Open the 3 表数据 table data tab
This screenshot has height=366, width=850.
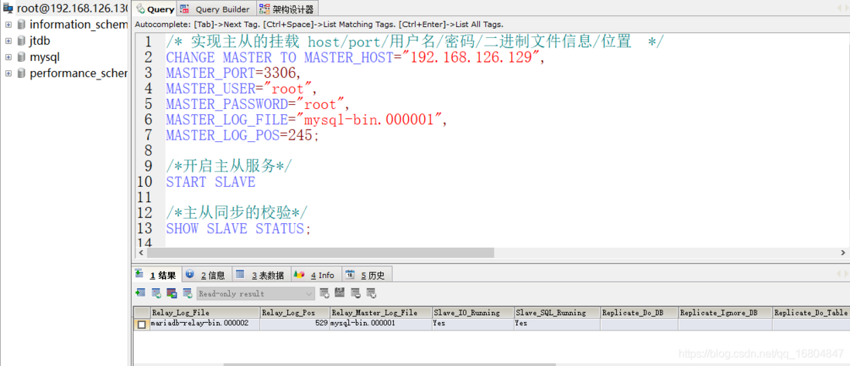[262, 275]
